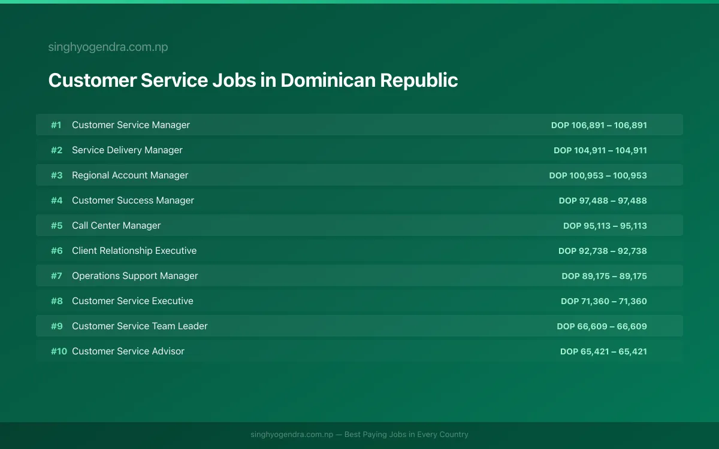This screenshot has height=449, width=719.
Task: Select the Regional Account Manager job title
Action: [130, 175]
